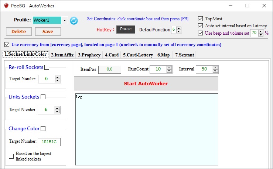273x169 pixels.
Task: Click the Re-roll Sockets target number field
Action: tap(47, 79)
